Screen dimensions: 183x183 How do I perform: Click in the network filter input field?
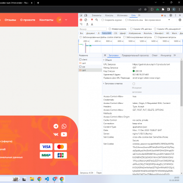[x=92, y=29]
